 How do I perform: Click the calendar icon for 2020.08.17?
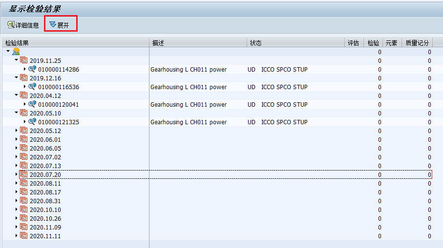click(24, 191)
